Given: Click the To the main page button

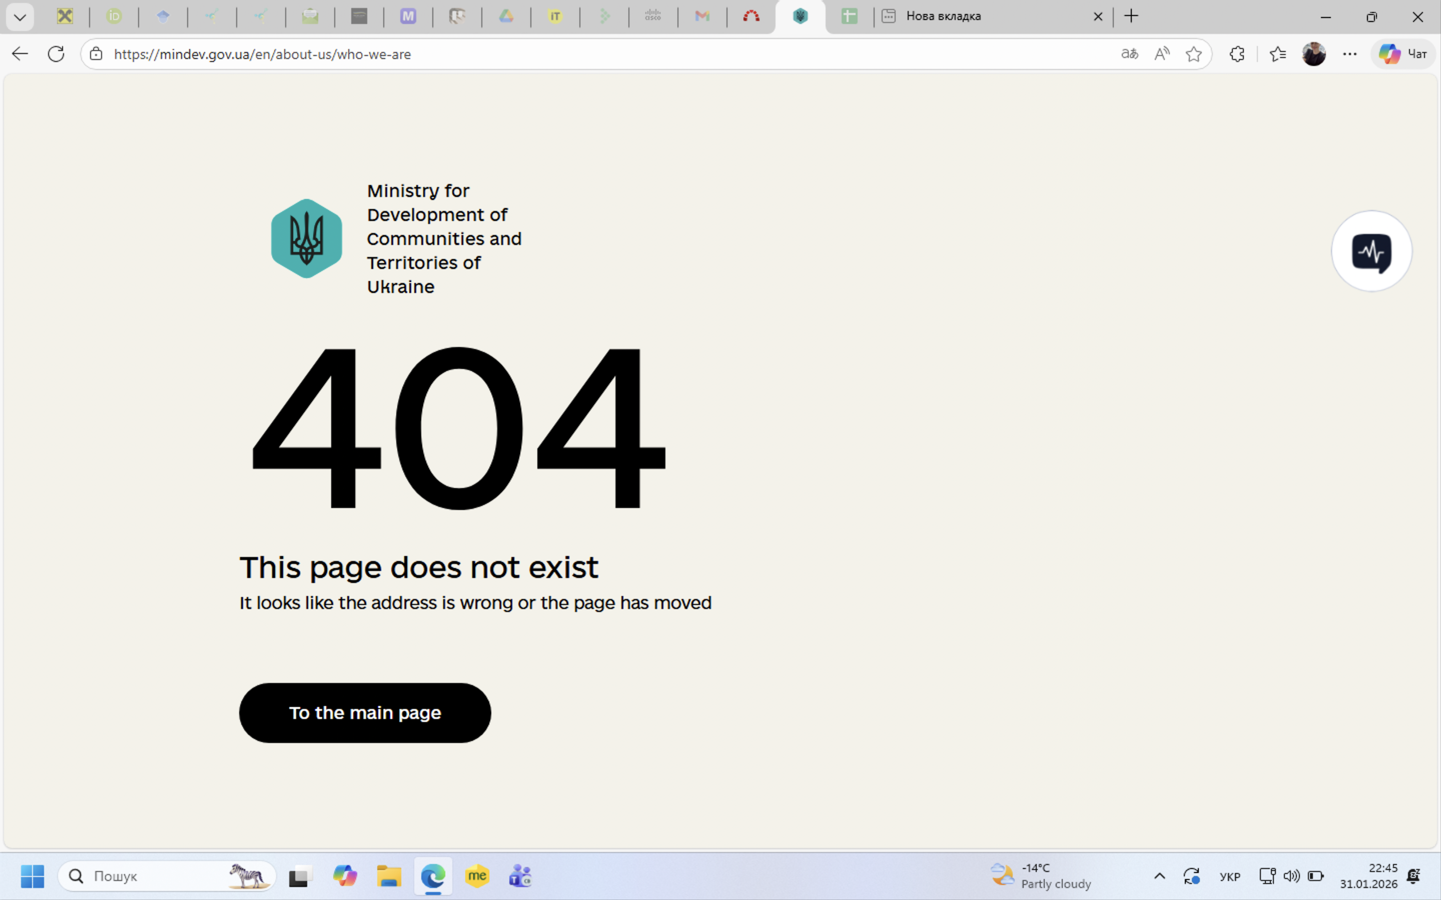Looking at the screenshot, I should 364,712.
